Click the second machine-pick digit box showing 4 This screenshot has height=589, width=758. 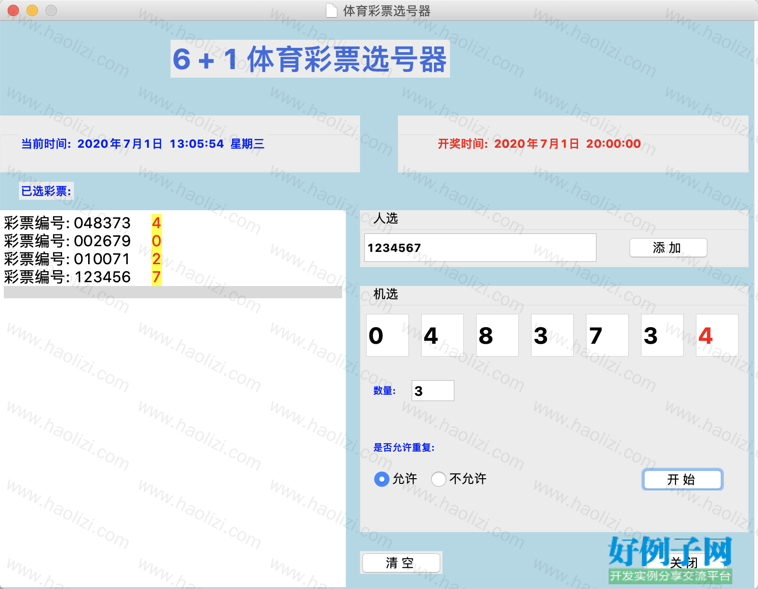(442, 335)
